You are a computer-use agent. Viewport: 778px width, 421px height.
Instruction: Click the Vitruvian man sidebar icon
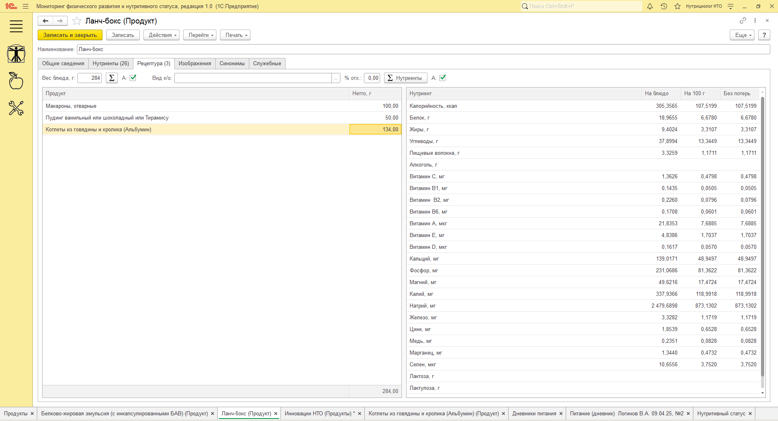16,54
